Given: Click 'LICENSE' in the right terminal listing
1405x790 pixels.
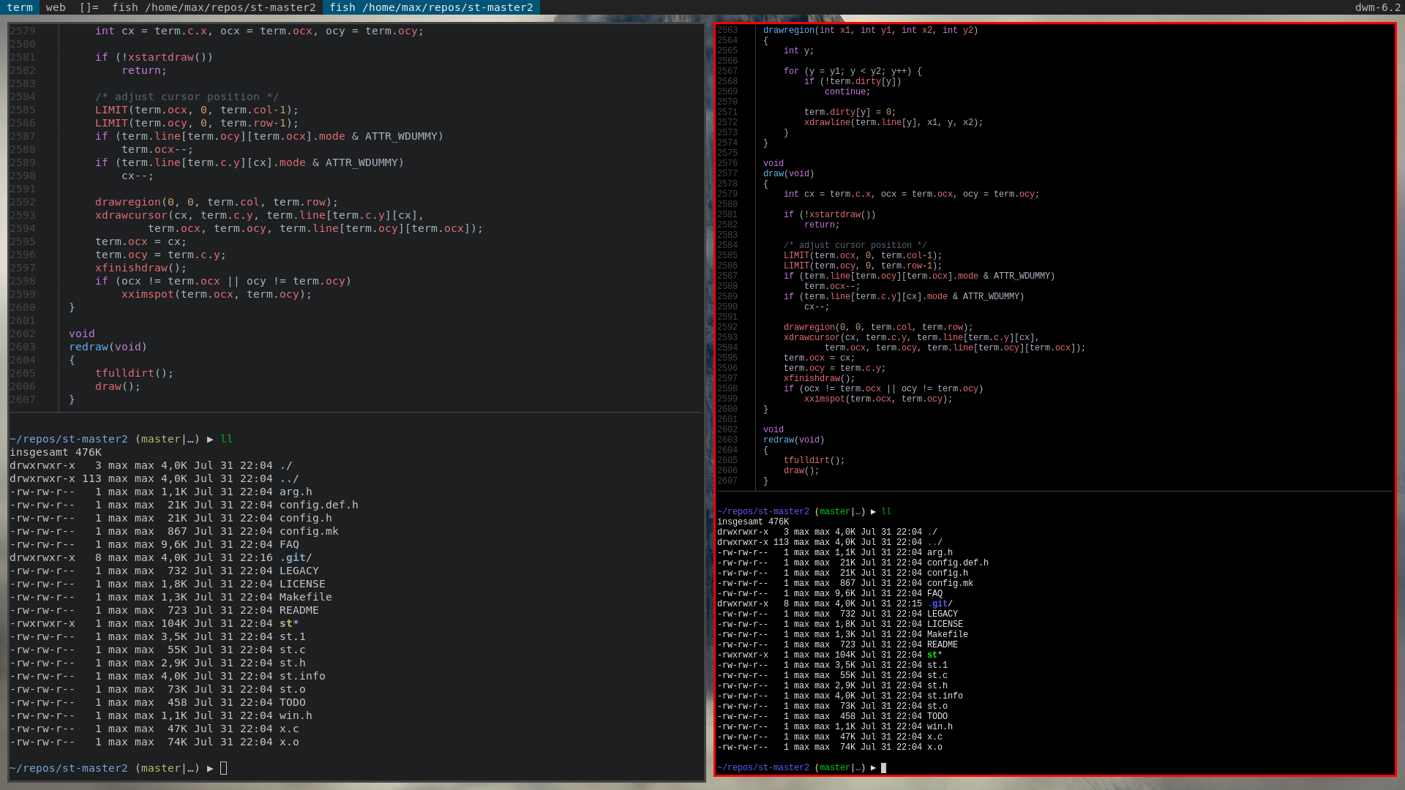Looking at the screenshot, I should (945, 624).
